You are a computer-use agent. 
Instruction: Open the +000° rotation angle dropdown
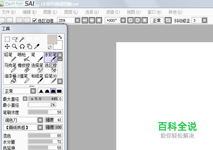(123, 20)
